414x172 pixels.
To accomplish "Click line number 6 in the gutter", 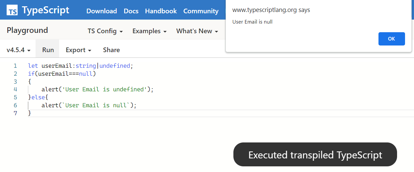I will pyautogui.click(x=15, y=105).
